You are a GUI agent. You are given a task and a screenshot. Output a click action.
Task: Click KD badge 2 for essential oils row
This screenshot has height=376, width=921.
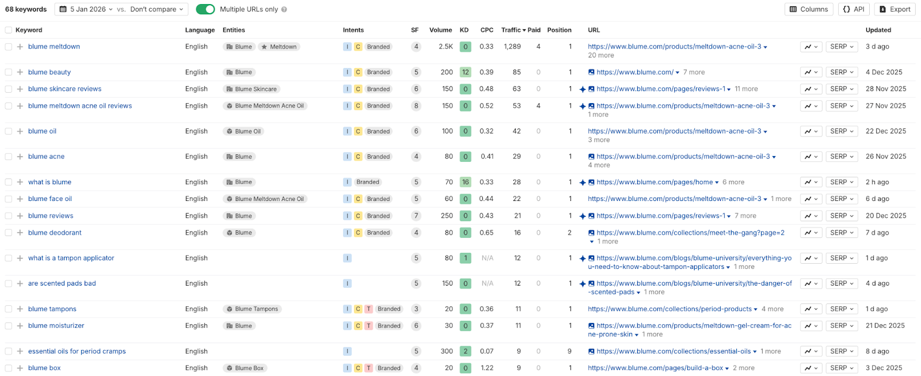tap(465, 351)
